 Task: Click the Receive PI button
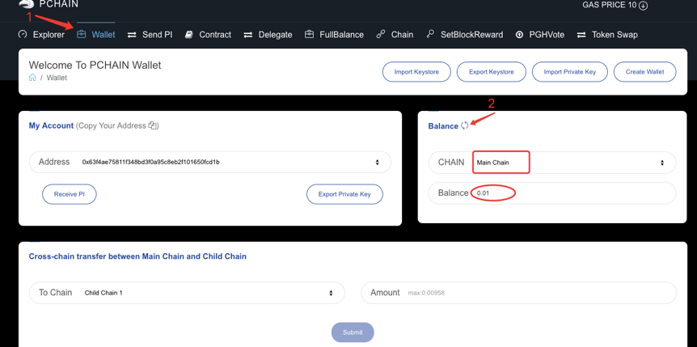(70, 194)
